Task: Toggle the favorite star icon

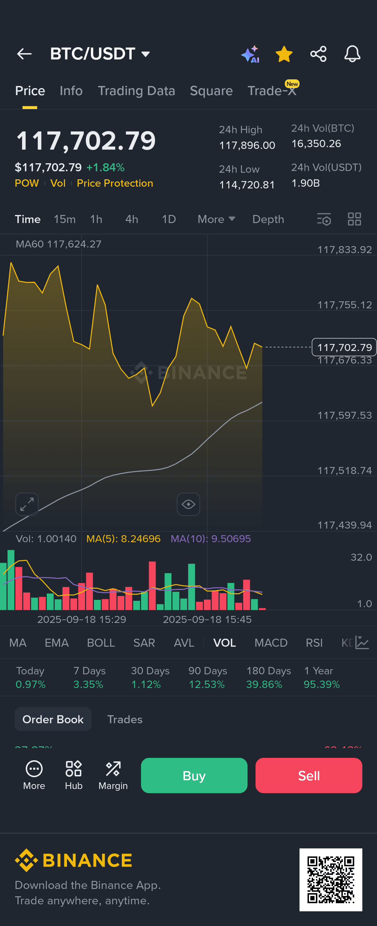Action: click(284, 54)
